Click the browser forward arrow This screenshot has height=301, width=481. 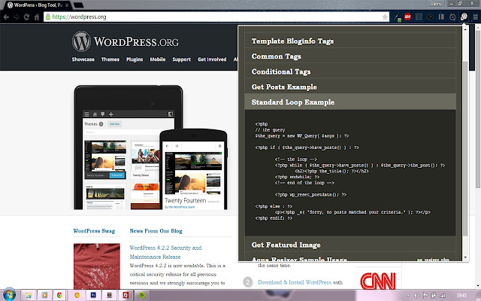[x=17, y=17]
